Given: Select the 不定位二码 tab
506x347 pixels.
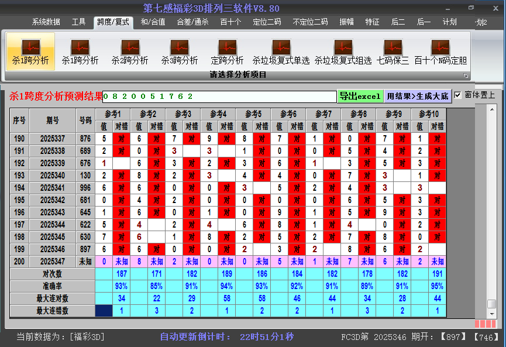Looking at the screenshot, I should click(310, 22).
